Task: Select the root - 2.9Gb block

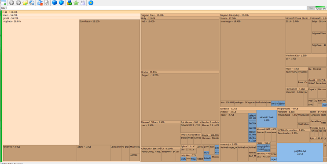Action: click(161, 135)
